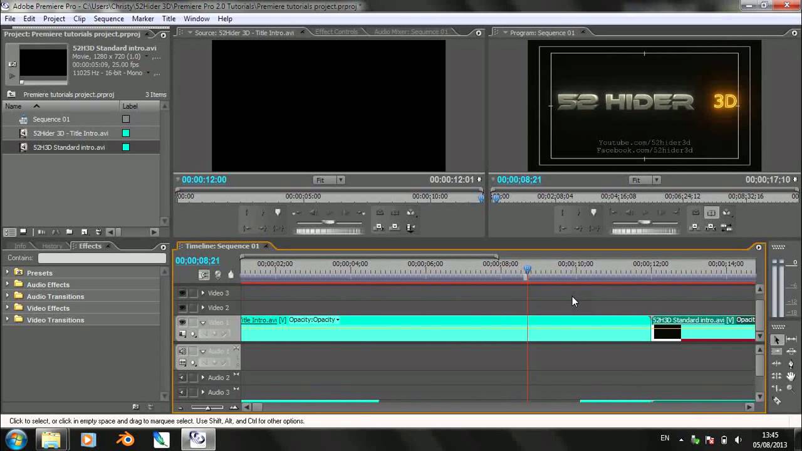This screenshot has height=451, width=802.
Task: Mute Audio 2 track output
Action: (x=182, y=378)
